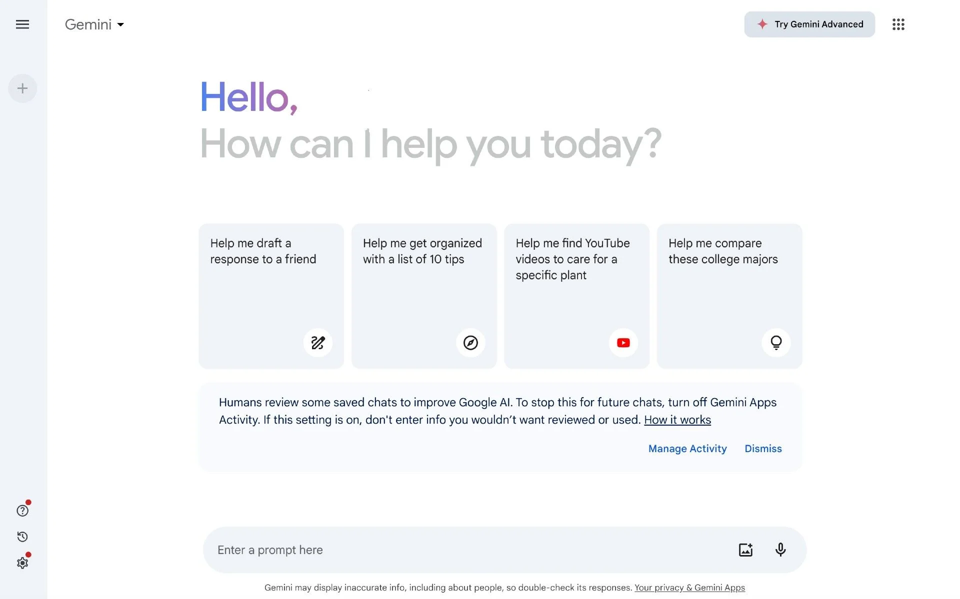960x599 pixels.
Task: Open the Settings gear icon
Action: click(22, 563)
